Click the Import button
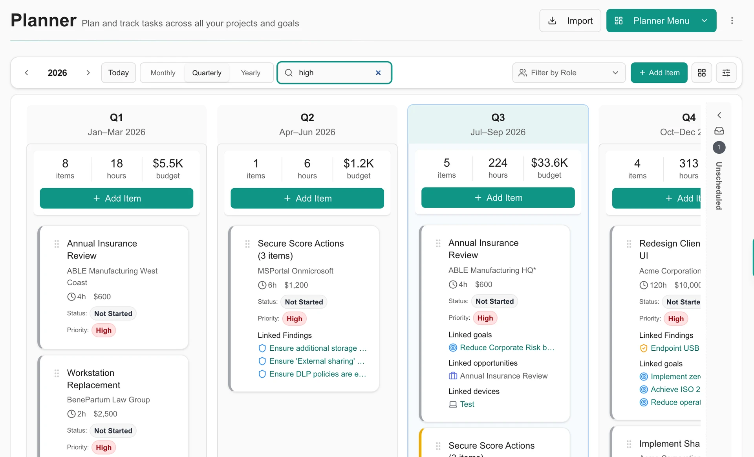 coord(570,21)
